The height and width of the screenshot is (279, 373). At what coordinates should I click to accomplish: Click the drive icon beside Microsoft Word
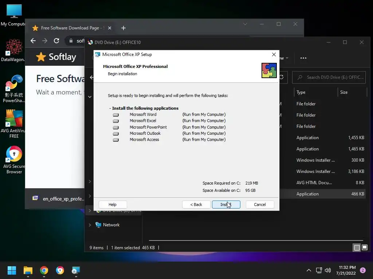tap(116, 115)
